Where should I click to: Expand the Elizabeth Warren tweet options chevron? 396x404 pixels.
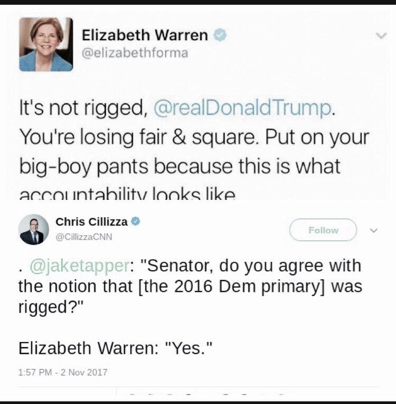pos(380,36)
